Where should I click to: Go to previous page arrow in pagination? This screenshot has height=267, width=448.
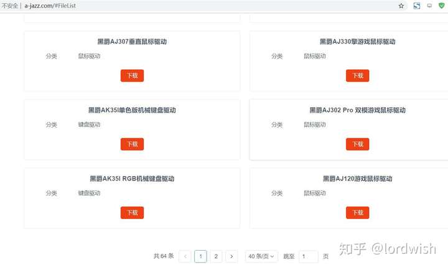185,256
